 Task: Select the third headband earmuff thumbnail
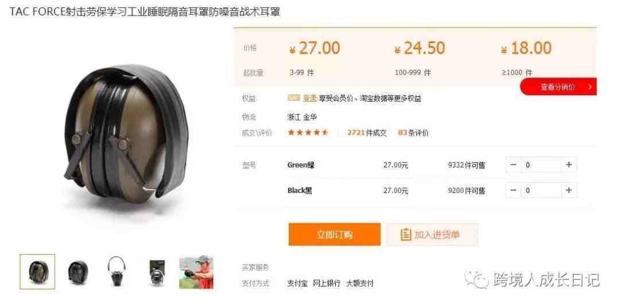[116, 272]
